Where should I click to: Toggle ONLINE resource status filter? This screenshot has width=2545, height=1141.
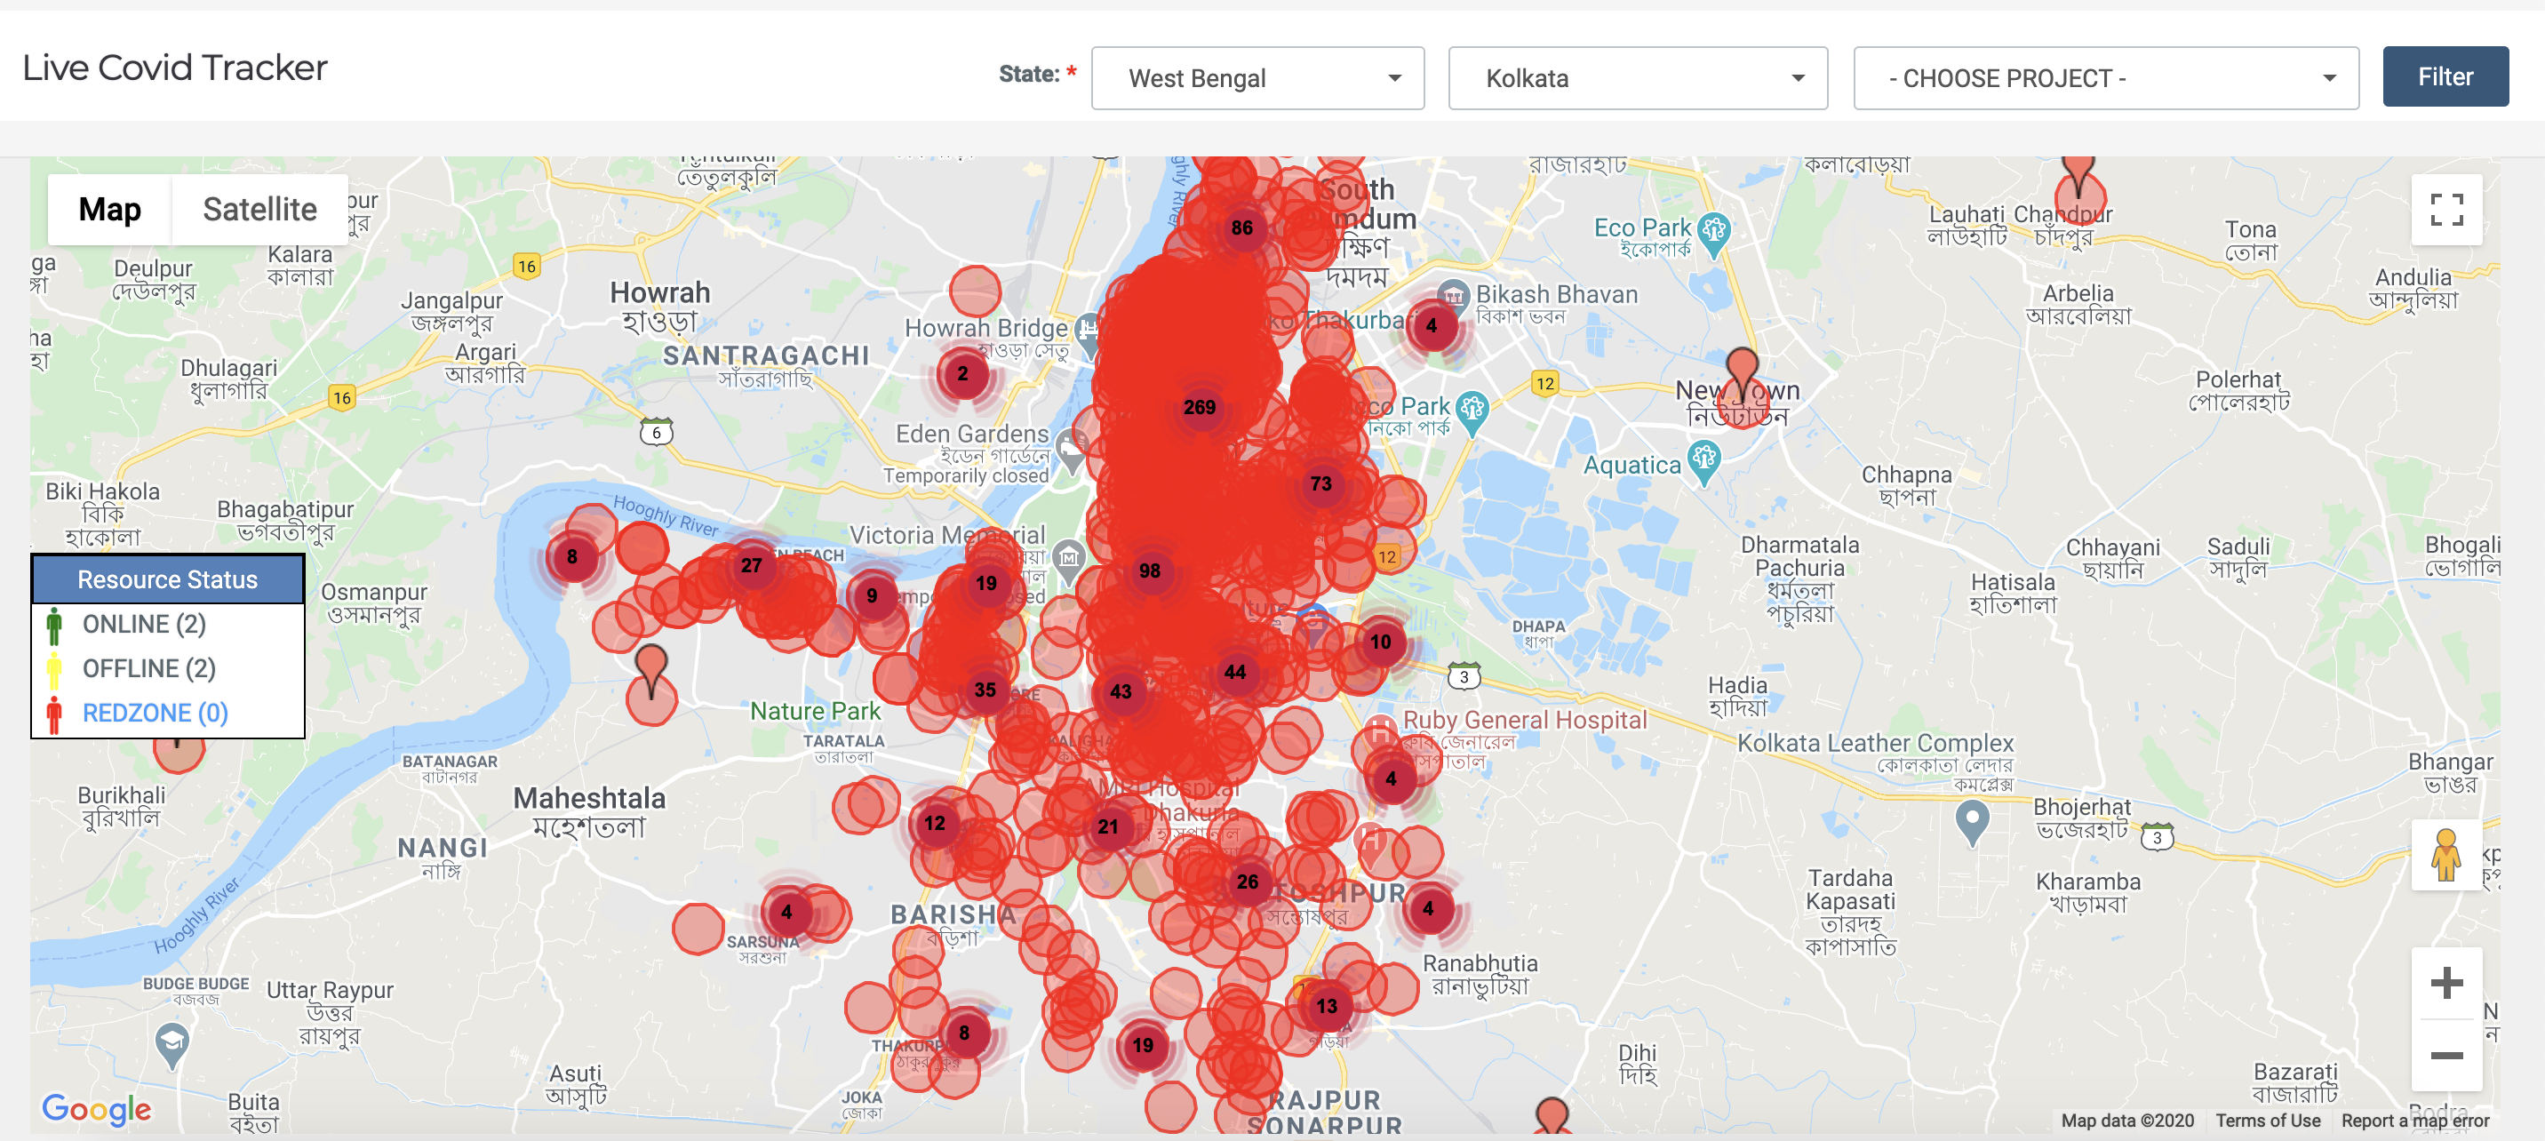point(143,625)
